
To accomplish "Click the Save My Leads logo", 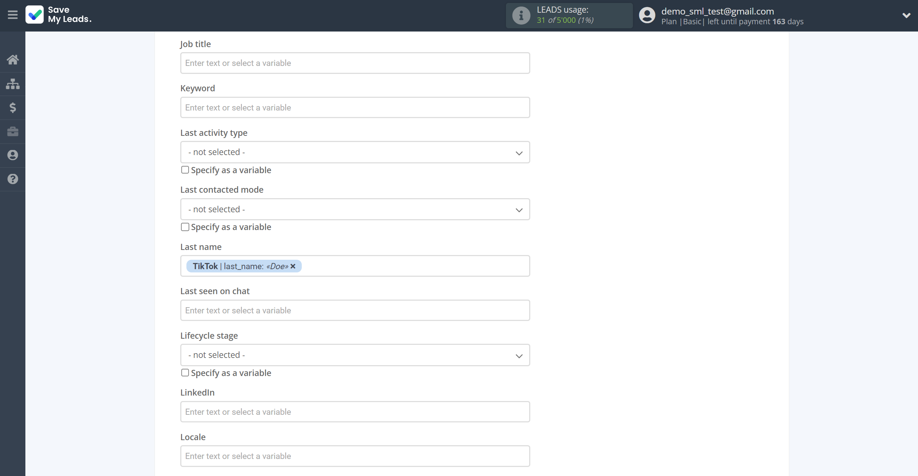I will pyautogui.click(x=58, y=15).
